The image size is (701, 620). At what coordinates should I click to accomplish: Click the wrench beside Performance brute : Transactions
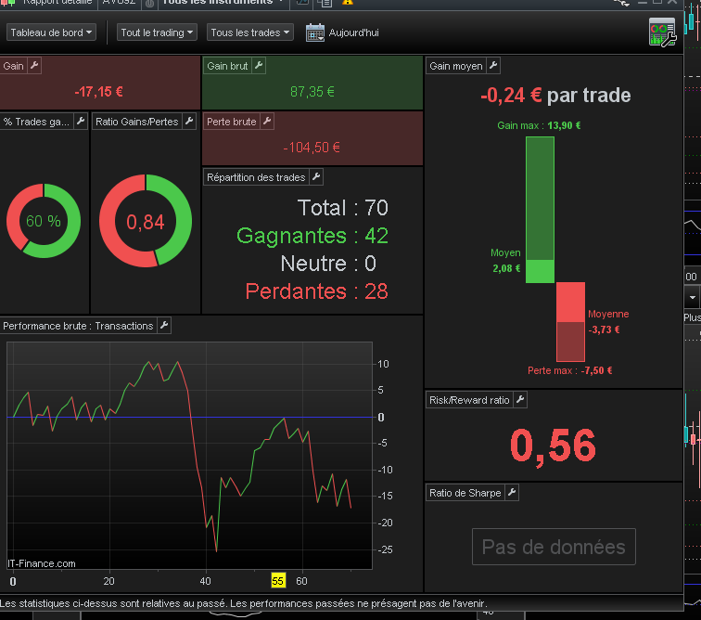pyautogui.click(x=164, y=326)
